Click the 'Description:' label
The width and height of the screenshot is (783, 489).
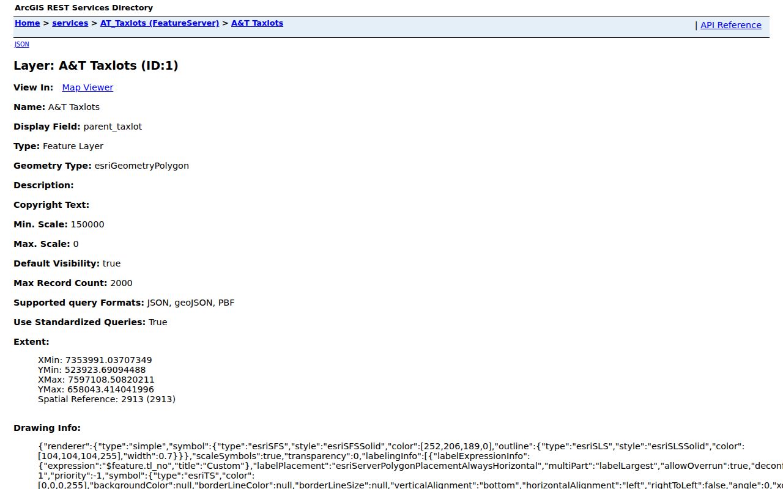coord(43,185)
